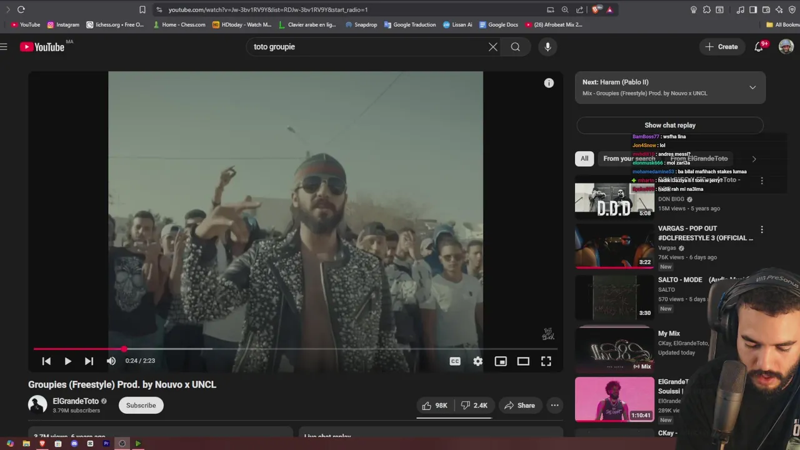Open the Instagram bookmark
The width and height of the screenshot is (800, 450).
coord(63,25)
